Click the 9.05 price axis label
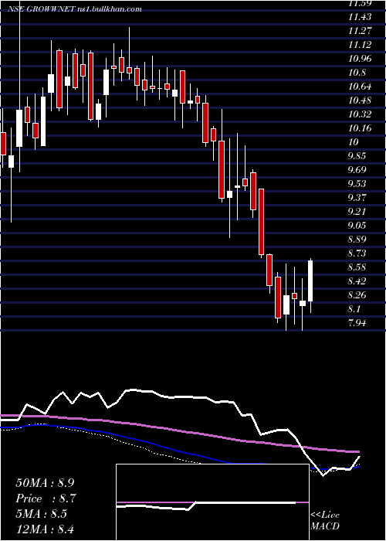 tap(357, 226)
